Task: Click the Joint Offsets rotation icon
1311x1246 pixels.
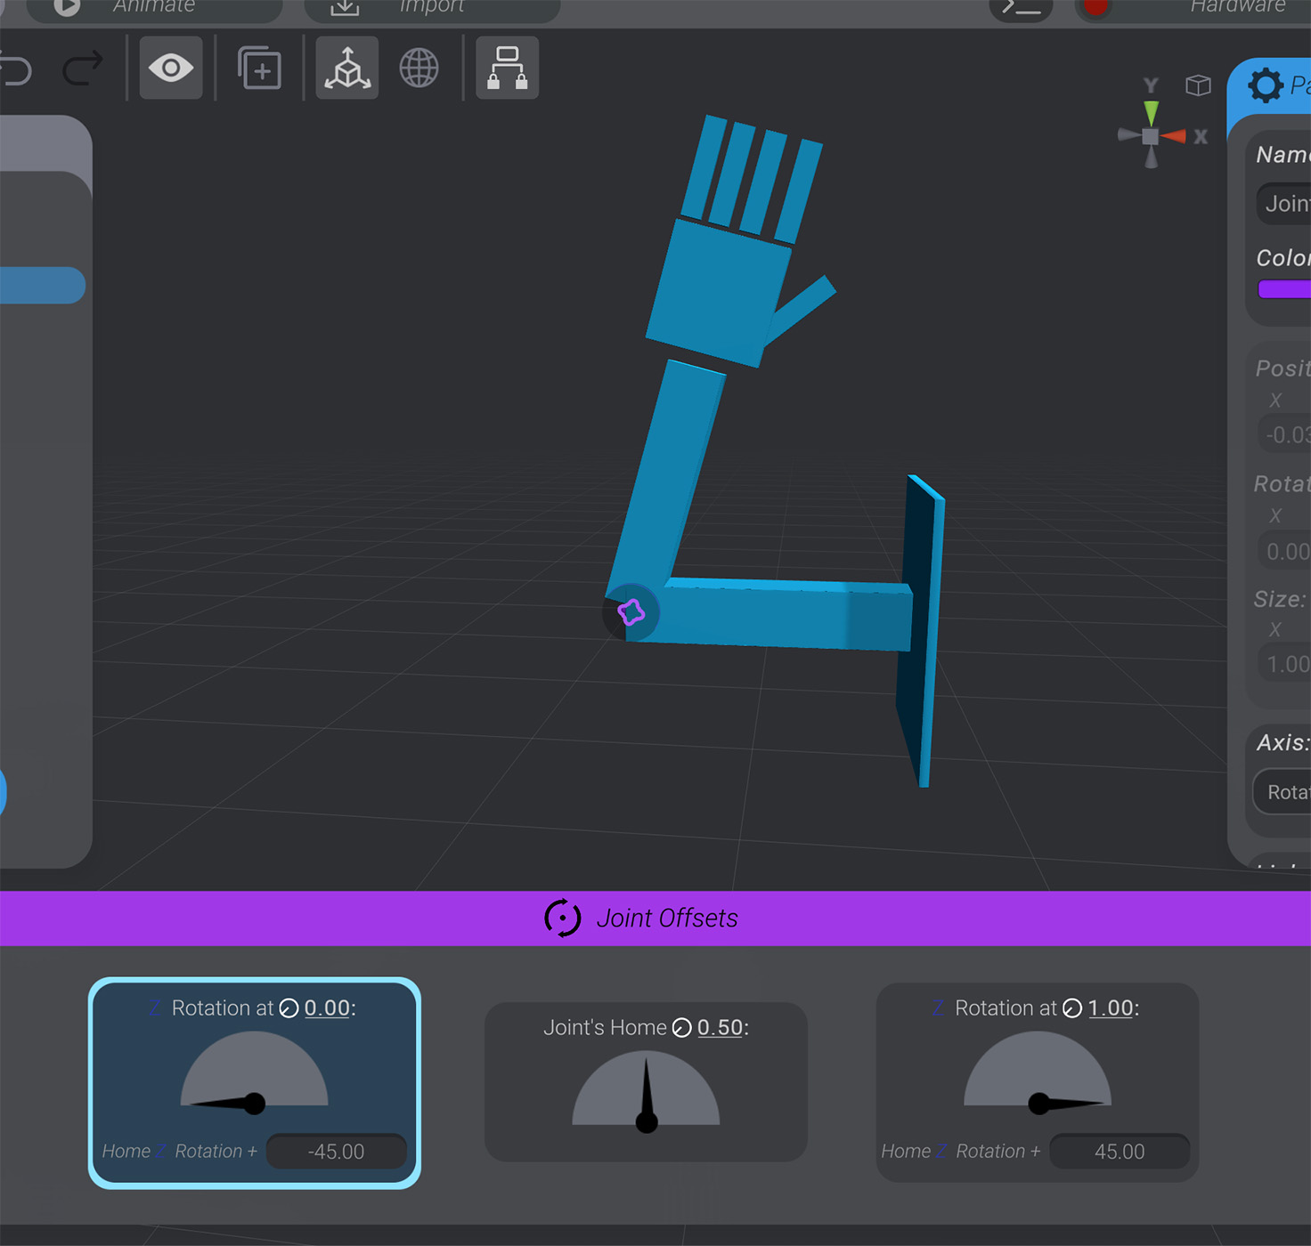Action: tap(563, 918)
